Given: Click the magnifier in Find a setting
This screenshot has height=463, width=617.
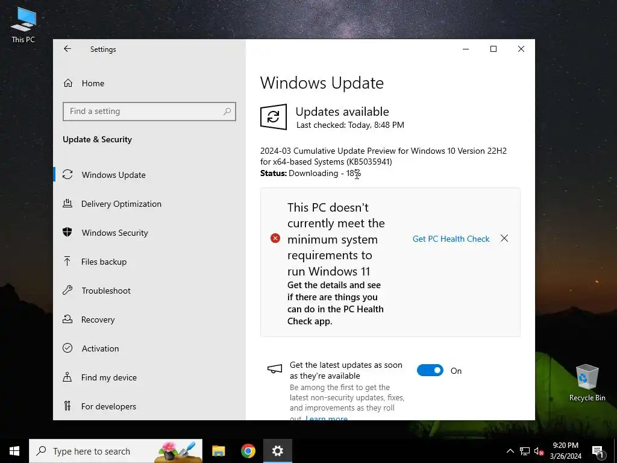Looking at the screenshot, I should [x=227, y=112].
